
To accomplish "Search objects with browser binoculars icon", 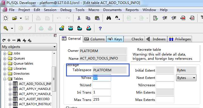I will [19, 40].
